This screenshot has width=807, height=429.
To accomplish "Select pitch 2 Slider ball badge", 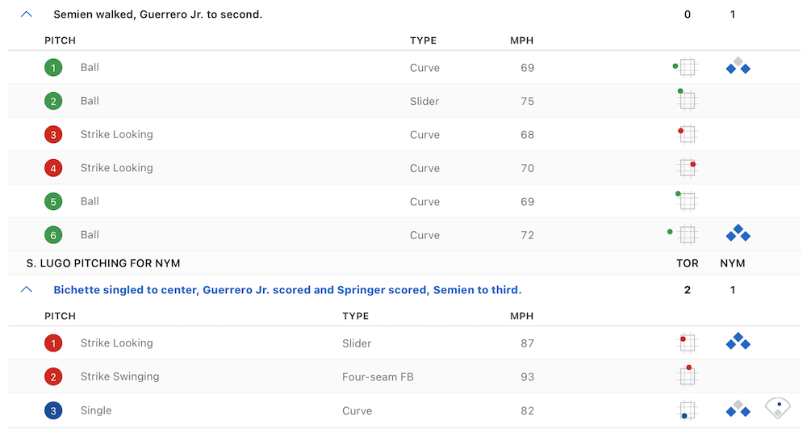I will (x=53, y=101).
